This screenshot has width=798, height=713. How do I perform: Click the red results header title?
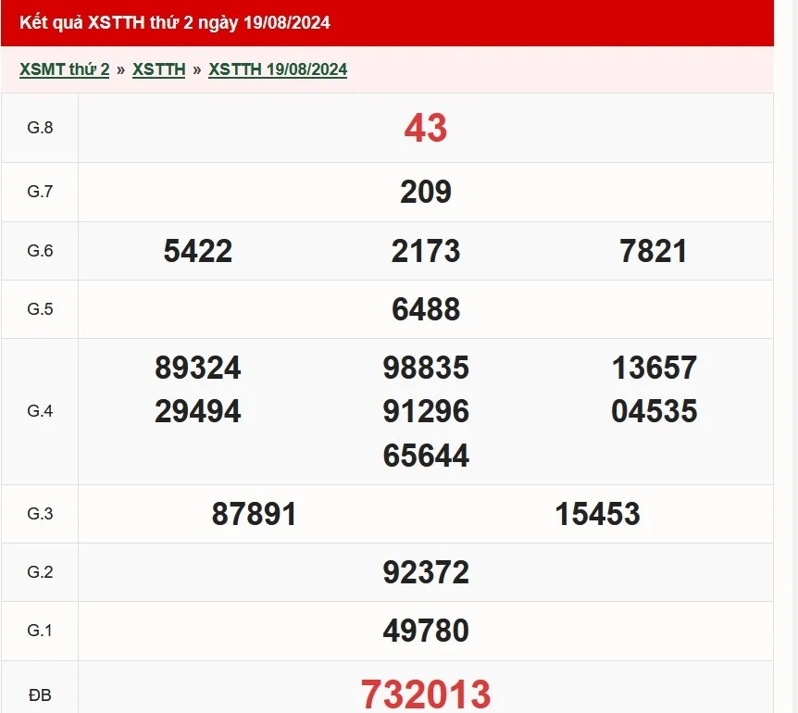tap(175, 22)
